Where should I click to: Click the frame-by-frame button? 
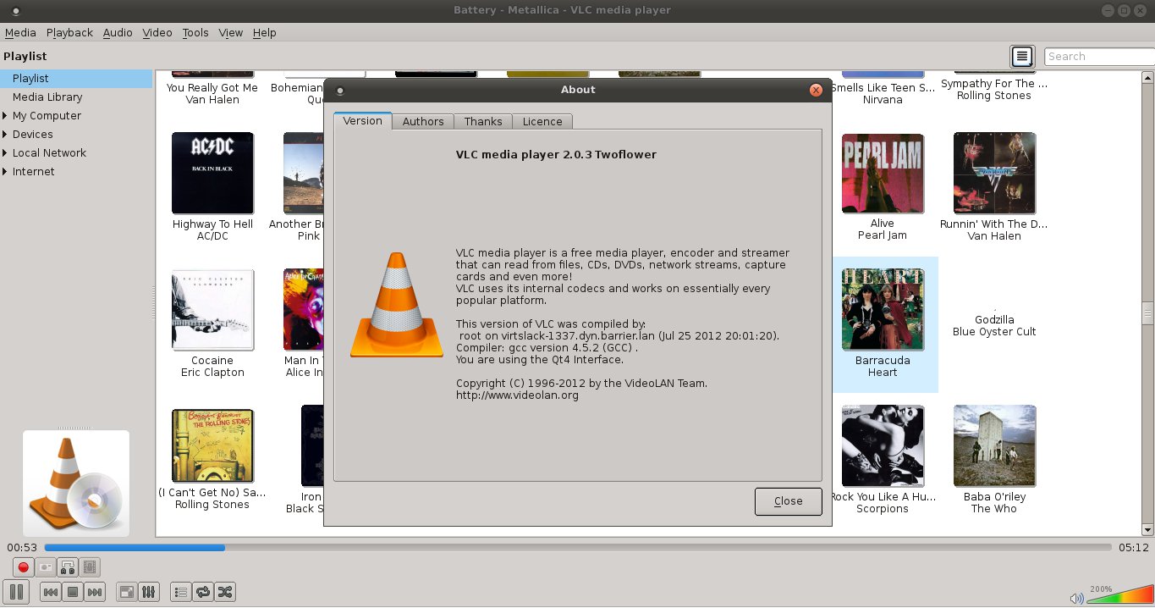click(90, 567)
